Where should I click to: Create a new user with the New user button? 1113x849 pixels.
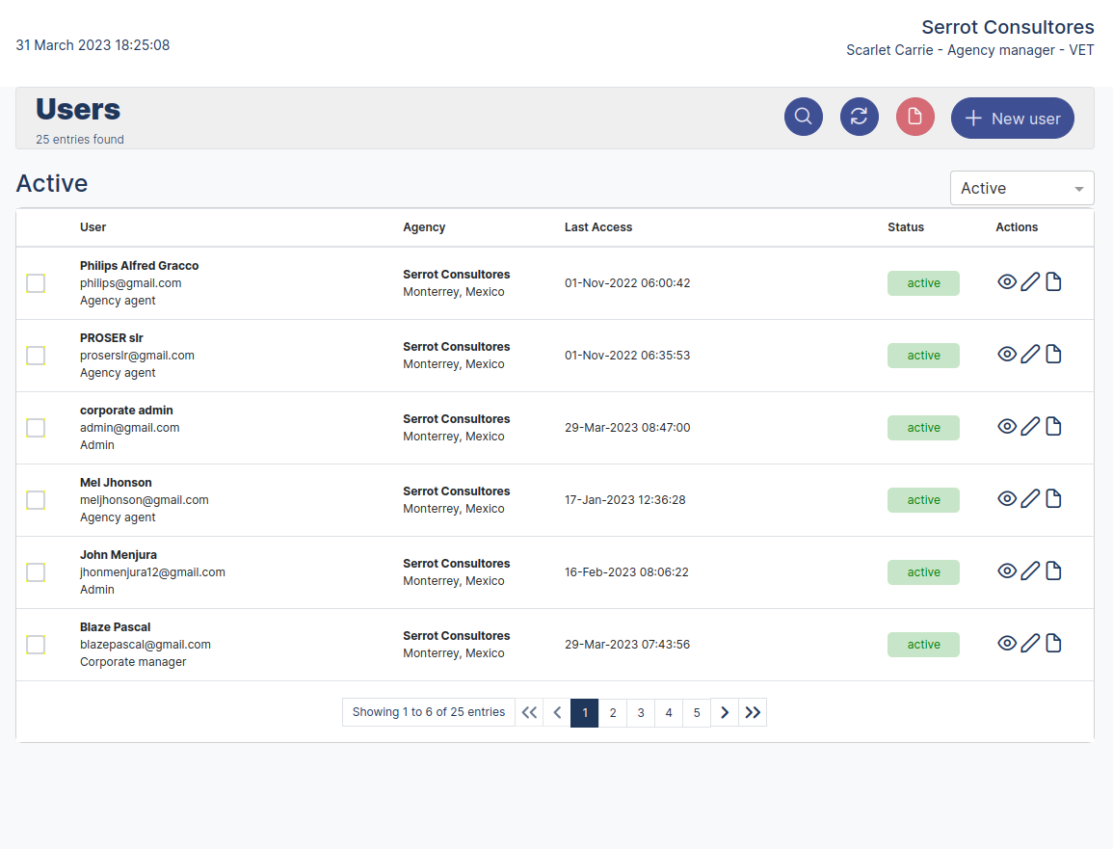click(1012, 118)
